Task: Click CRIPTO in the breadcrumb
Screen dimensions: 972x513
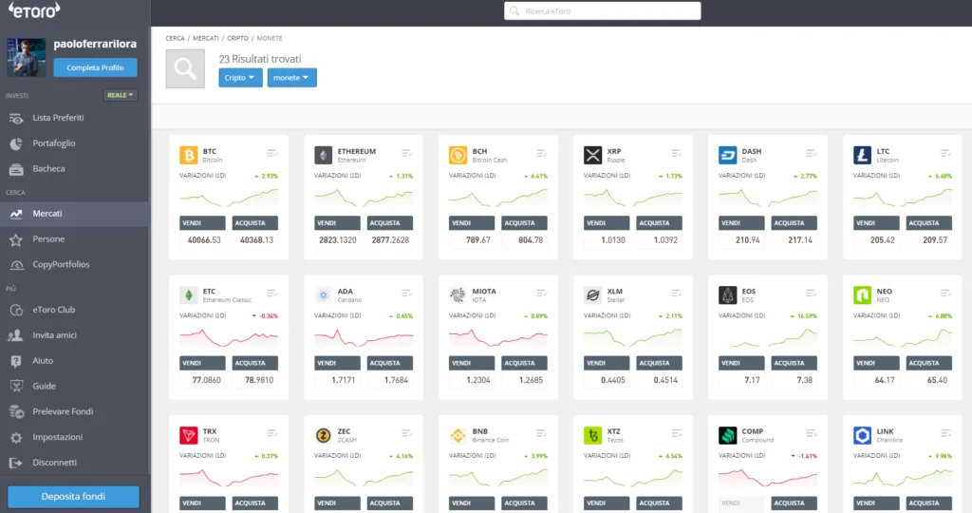Action: coord(237,38)
